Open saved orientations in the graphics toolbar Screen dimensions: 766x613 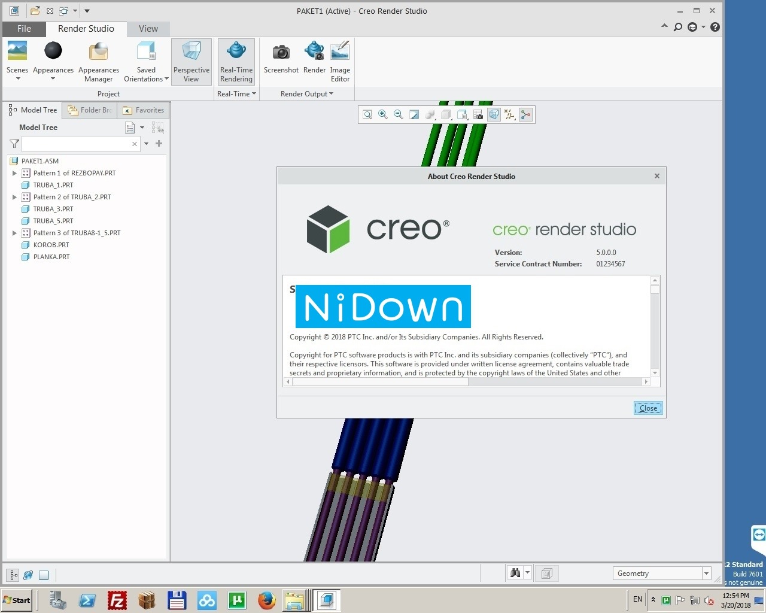pos(462,115)
